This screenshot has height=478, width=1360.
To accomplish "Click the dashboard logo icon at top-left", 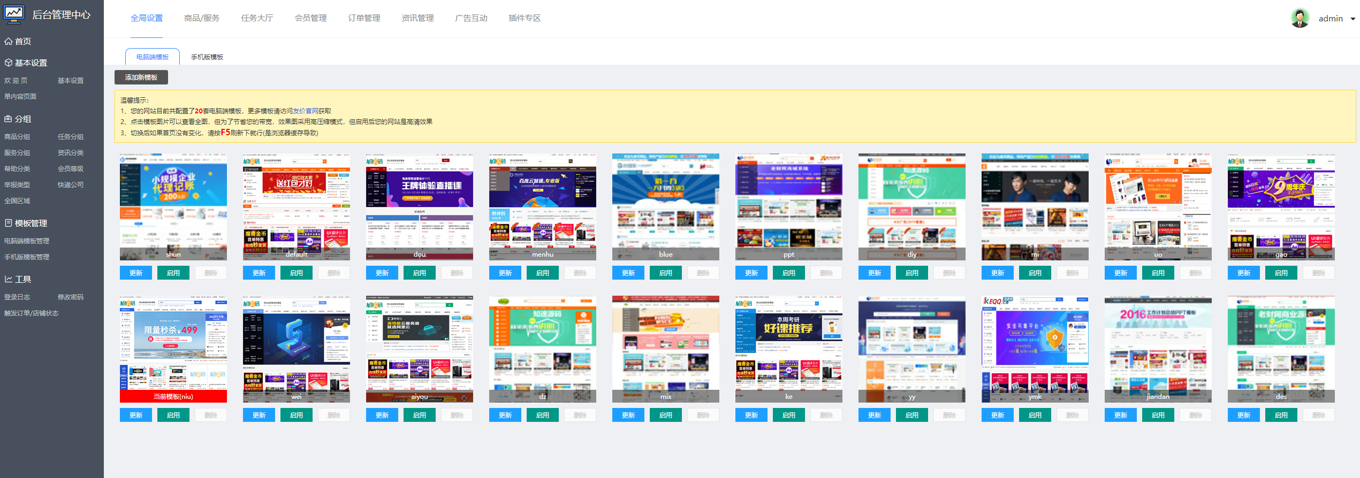I will click(14, 14).
